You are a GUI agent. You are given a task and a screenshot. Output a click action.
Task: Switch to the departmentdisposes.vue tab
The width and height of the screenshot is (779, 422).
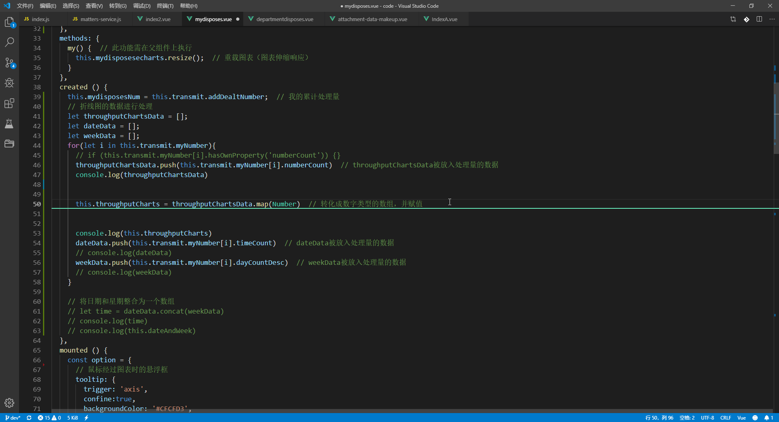(285, 19)
